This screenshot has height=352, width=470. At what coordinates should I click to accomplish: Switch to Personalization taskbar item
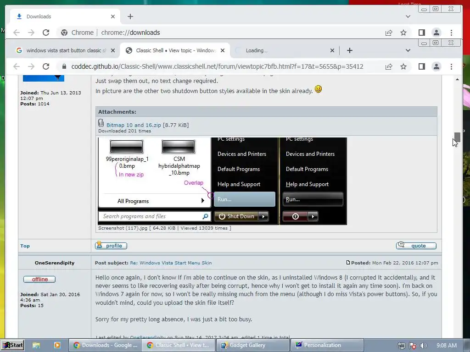327,345
